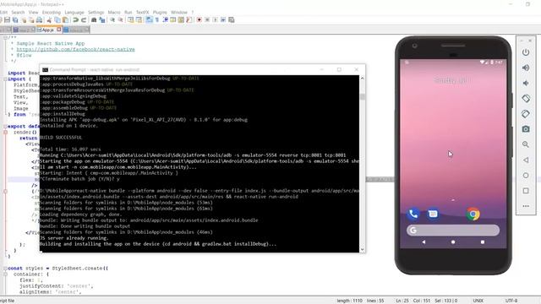The image size is (541, 304).
Task: Collapse the const styles fold marker
Action: point(6,269)
